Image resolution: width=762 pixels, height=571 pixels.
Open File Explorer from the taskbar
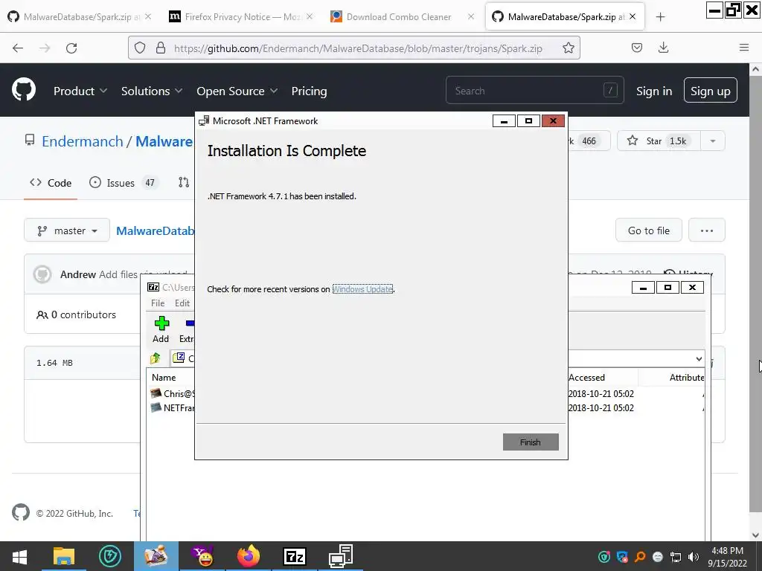(64, 556)
